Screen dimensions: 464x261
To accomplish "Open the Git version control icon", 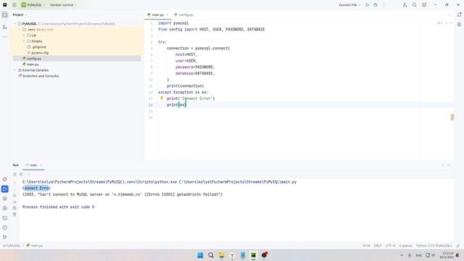I will point(5,237).
